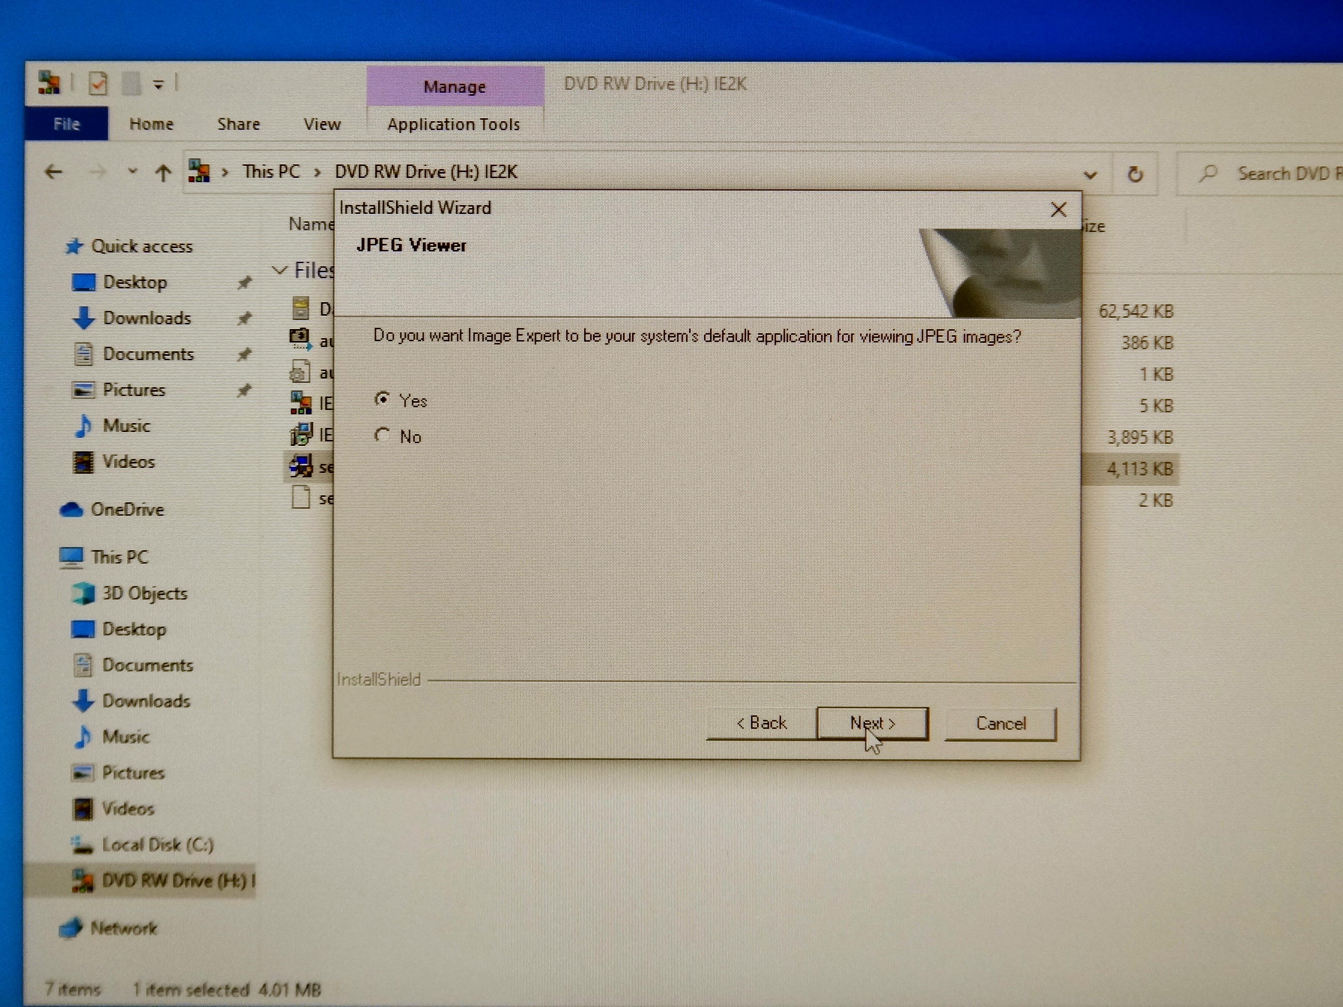Open Music under This PC
Screen dimensions: 1343x1007
126,736
